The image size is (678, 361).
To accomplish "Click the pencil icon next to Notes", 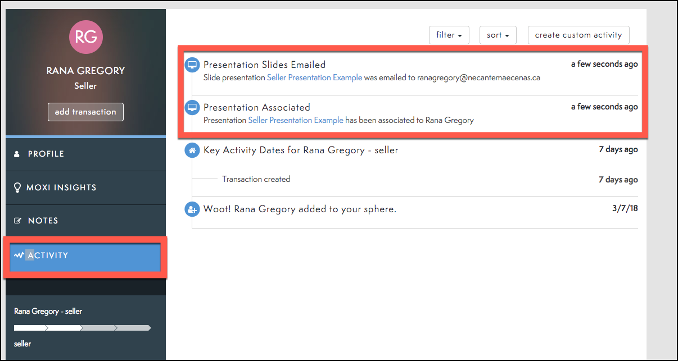I will pos(17,221).
